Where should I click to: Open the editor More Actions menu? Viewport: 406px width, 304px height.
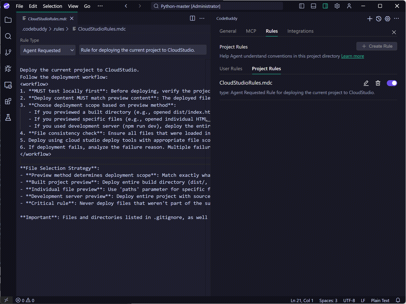[x=202, y=18]
